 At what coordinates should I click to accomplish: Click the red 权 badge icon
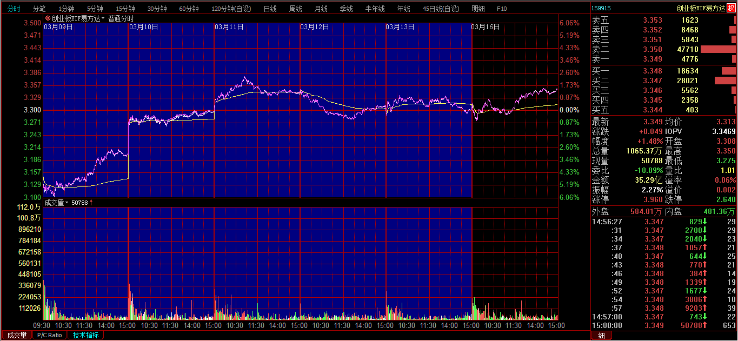tap(731, 8)
